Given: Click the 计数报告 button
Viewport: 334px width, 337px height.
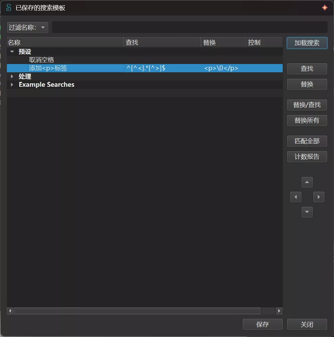Looking at the screenshot, I should point(307,157).
